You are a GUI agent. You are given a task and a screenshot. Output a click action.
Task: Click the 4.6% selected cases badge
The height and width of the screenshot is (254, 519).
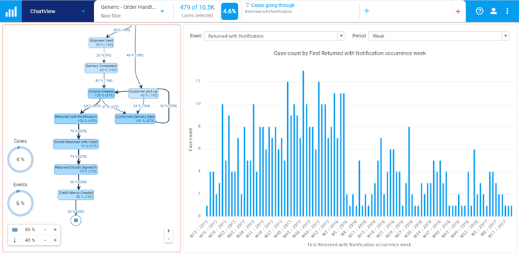pyautogui.click(x=229, y=11)
